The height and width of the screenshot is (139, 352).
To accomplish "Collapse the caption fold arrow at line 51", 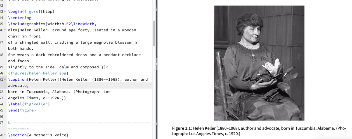I will (x=5, y=80).
